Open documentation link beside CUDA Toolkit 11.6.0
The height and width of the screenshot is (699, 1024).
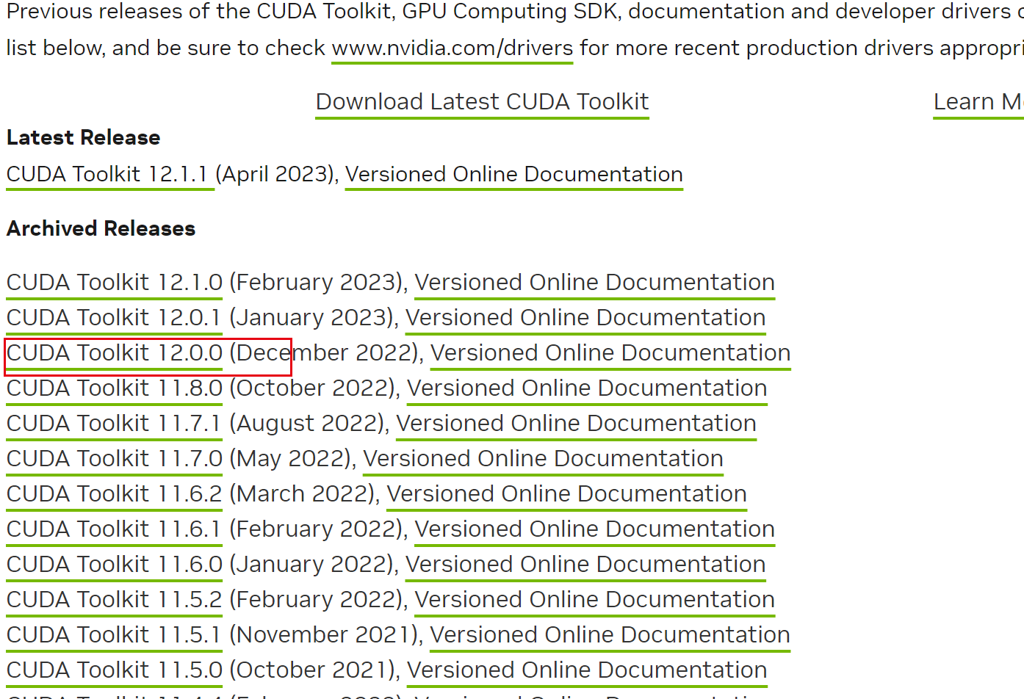(x=585, y=565)
